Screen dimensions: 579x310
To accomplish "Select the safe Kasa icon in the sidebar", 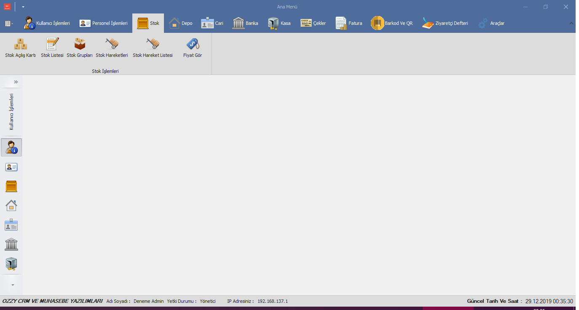I will [11, 264].
